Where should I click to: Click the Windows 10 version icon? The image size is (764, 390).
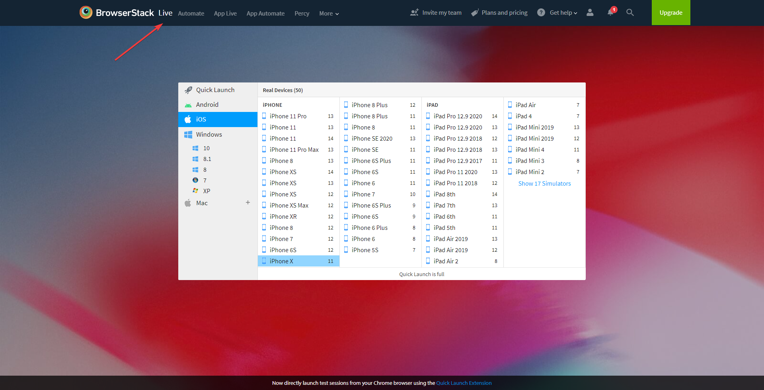(195, 148)
